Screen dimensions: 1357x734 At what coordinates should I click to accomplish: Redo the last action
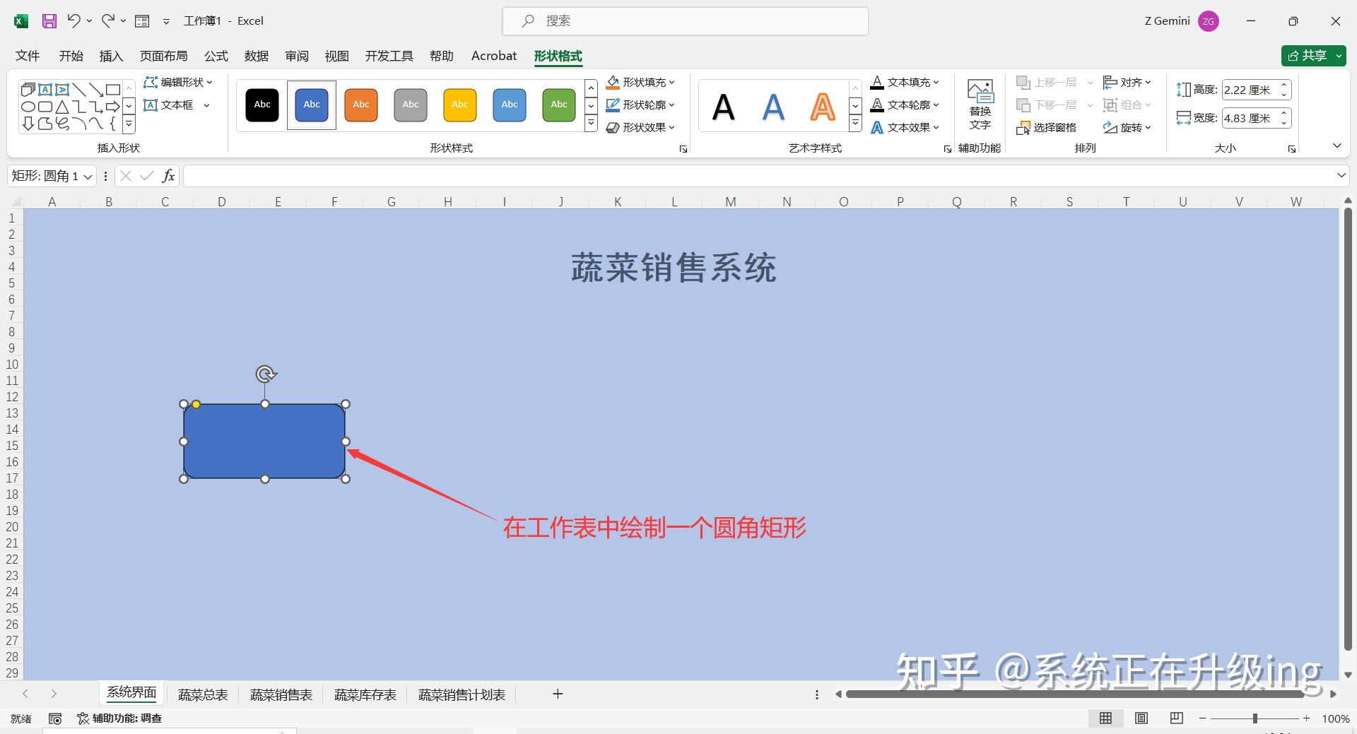[x=107, y=20]
